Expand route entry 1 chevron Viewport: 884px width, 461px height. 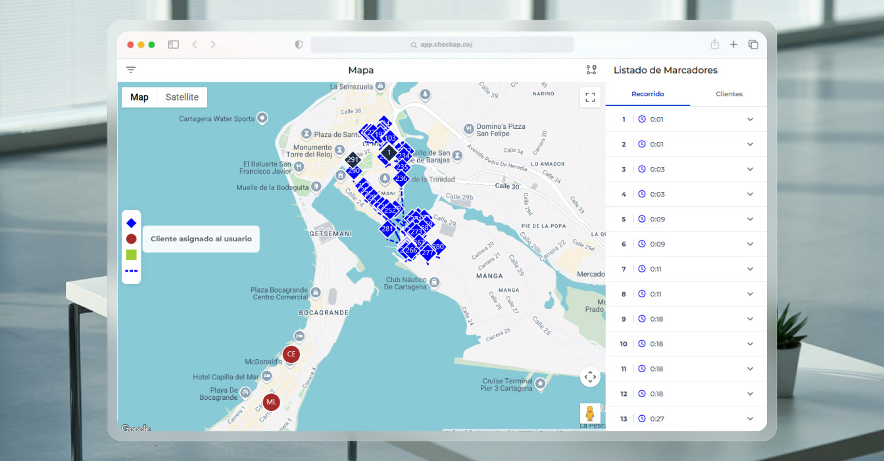750,119
